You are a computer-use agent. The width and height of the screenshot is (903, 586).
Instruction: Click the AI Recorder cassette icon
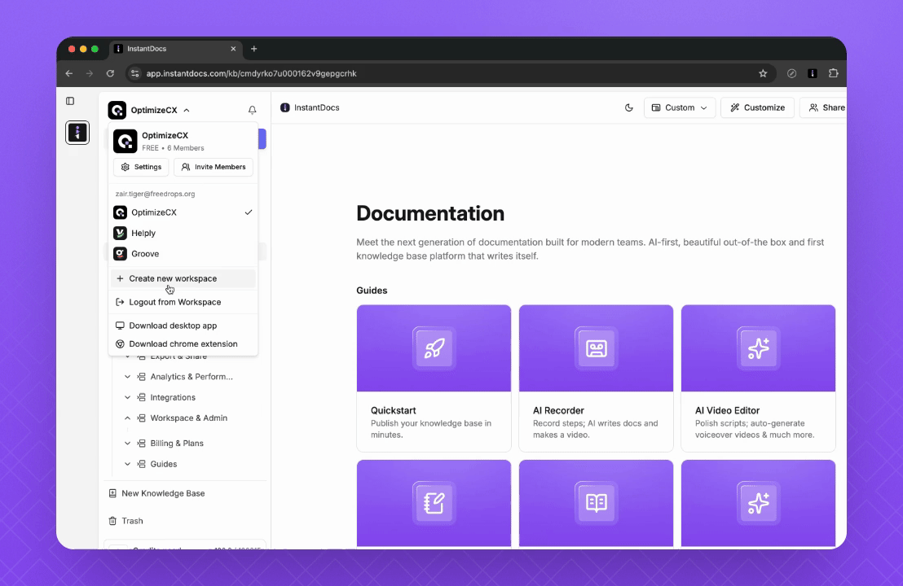pyautogui.click(x=596, y=348)
